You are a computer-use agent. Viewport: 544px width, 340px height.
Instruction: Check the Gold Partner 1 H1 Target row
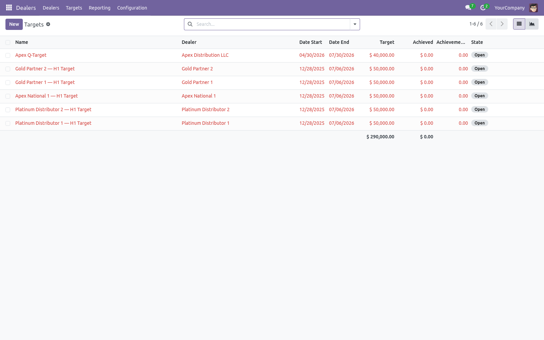(x=8, y=83)
